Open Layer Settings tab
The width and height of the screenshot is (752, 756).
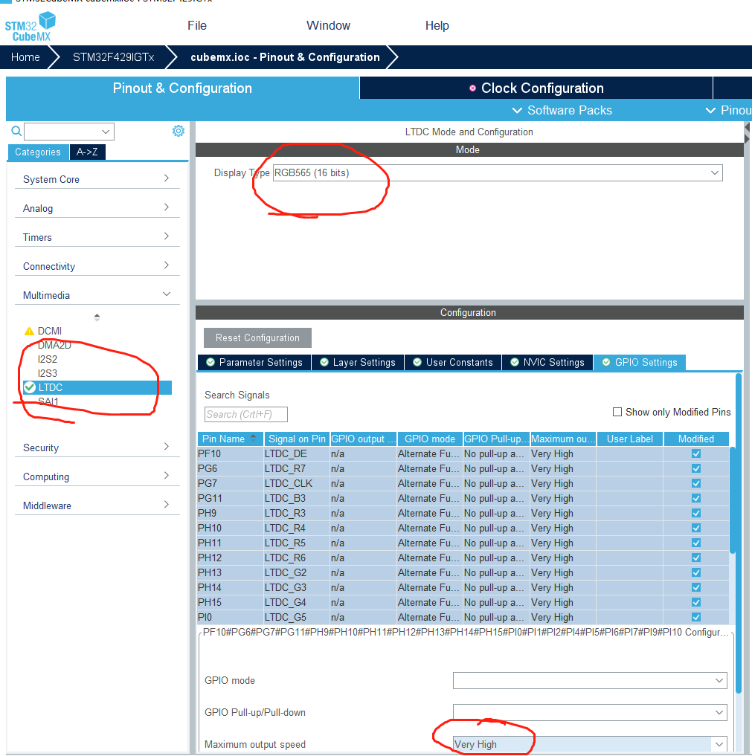point(358,363)
